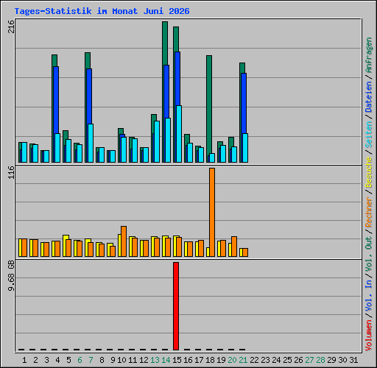Click day label '9' on the x-axis
The image size is (377, 368).
coord(113,360)
